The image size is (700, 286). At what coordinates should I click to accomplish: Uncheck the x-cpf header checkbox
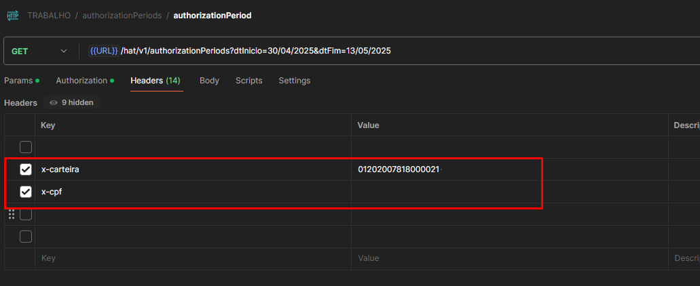pos(26,192)
